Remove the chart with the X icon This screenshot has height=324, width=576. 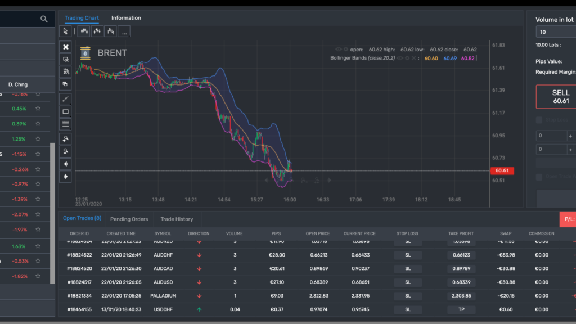pos(65,47)
